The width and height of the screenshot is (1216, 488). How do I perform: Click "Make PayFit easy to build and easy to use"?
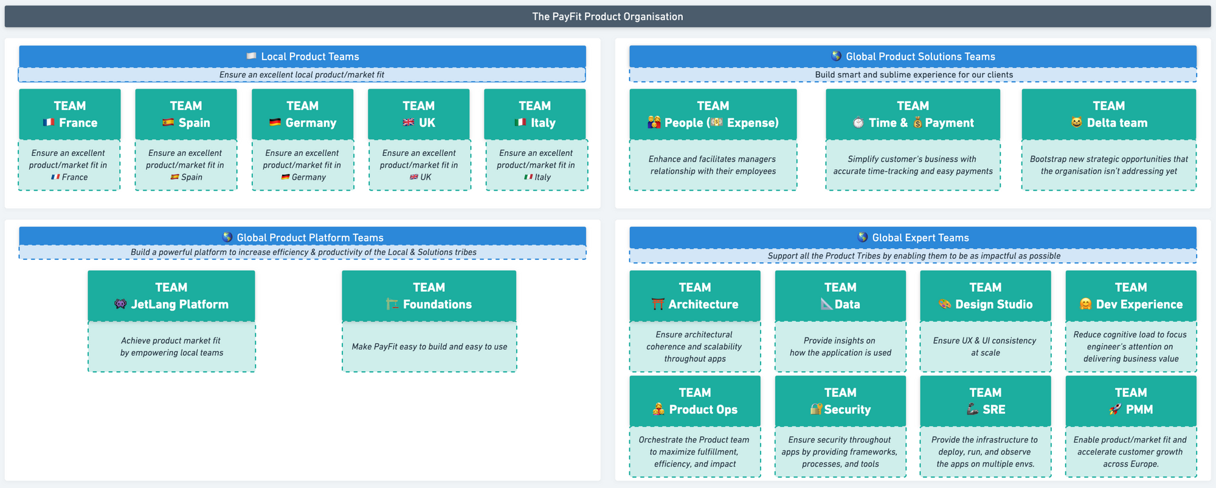coord(429,347)
